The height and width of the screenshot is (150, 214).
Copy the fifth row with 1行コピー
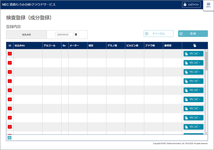193,90
